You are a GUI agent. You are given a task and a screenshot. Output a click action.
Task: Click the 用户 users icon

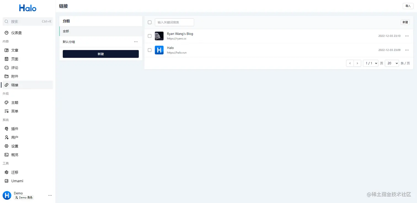tap(7, 137)
